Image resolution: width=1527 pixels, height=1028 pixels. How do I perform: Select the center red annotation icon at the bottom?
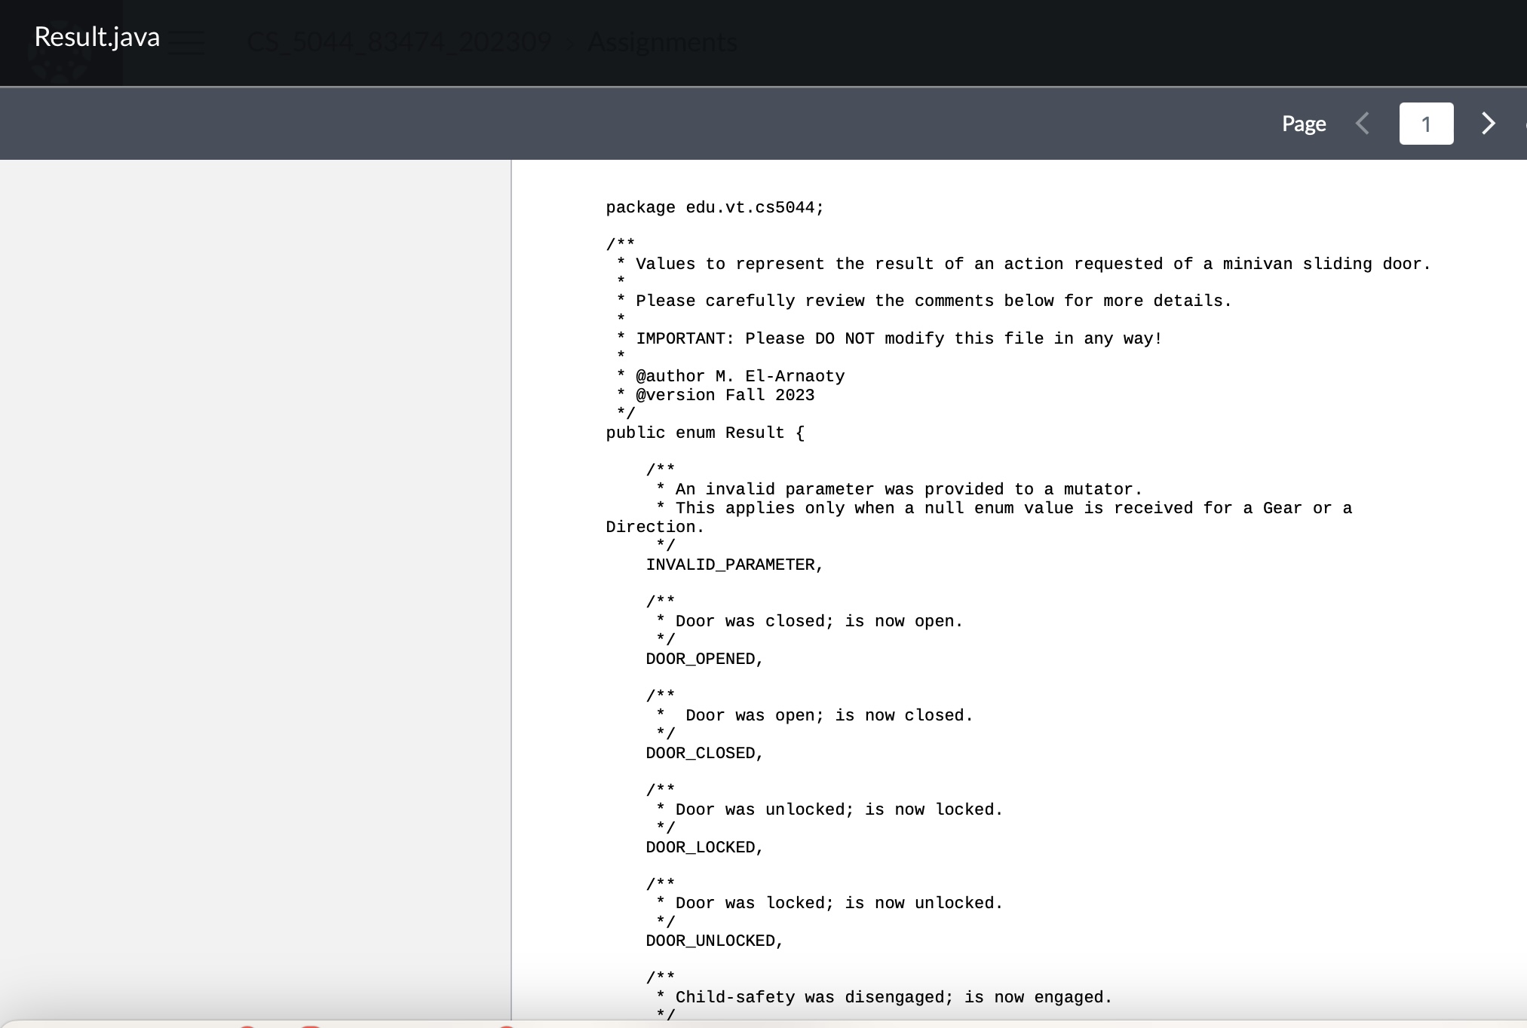pos(311,1025)
